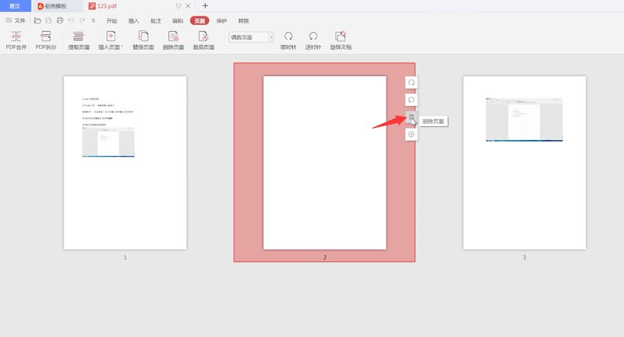Go to the 首页 home tab
The image size is (624, 337).
pyautogui.click(x=15, y=6)
